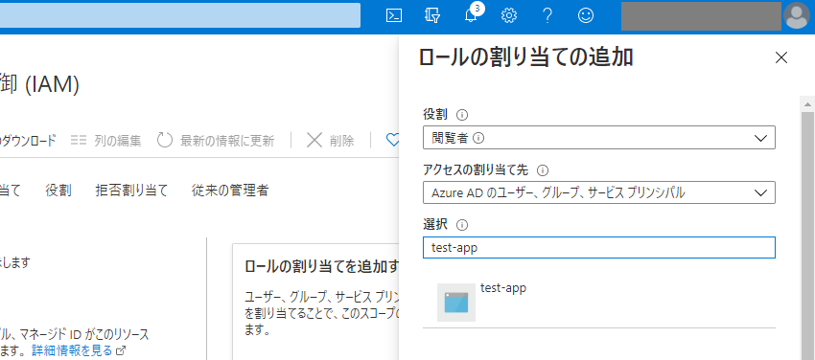Open the notifications bell

coord(471,15)
